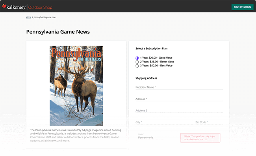Click the Pennsylvania Game News heading
This screenshot has width=256, height=156.
[58, 32]
